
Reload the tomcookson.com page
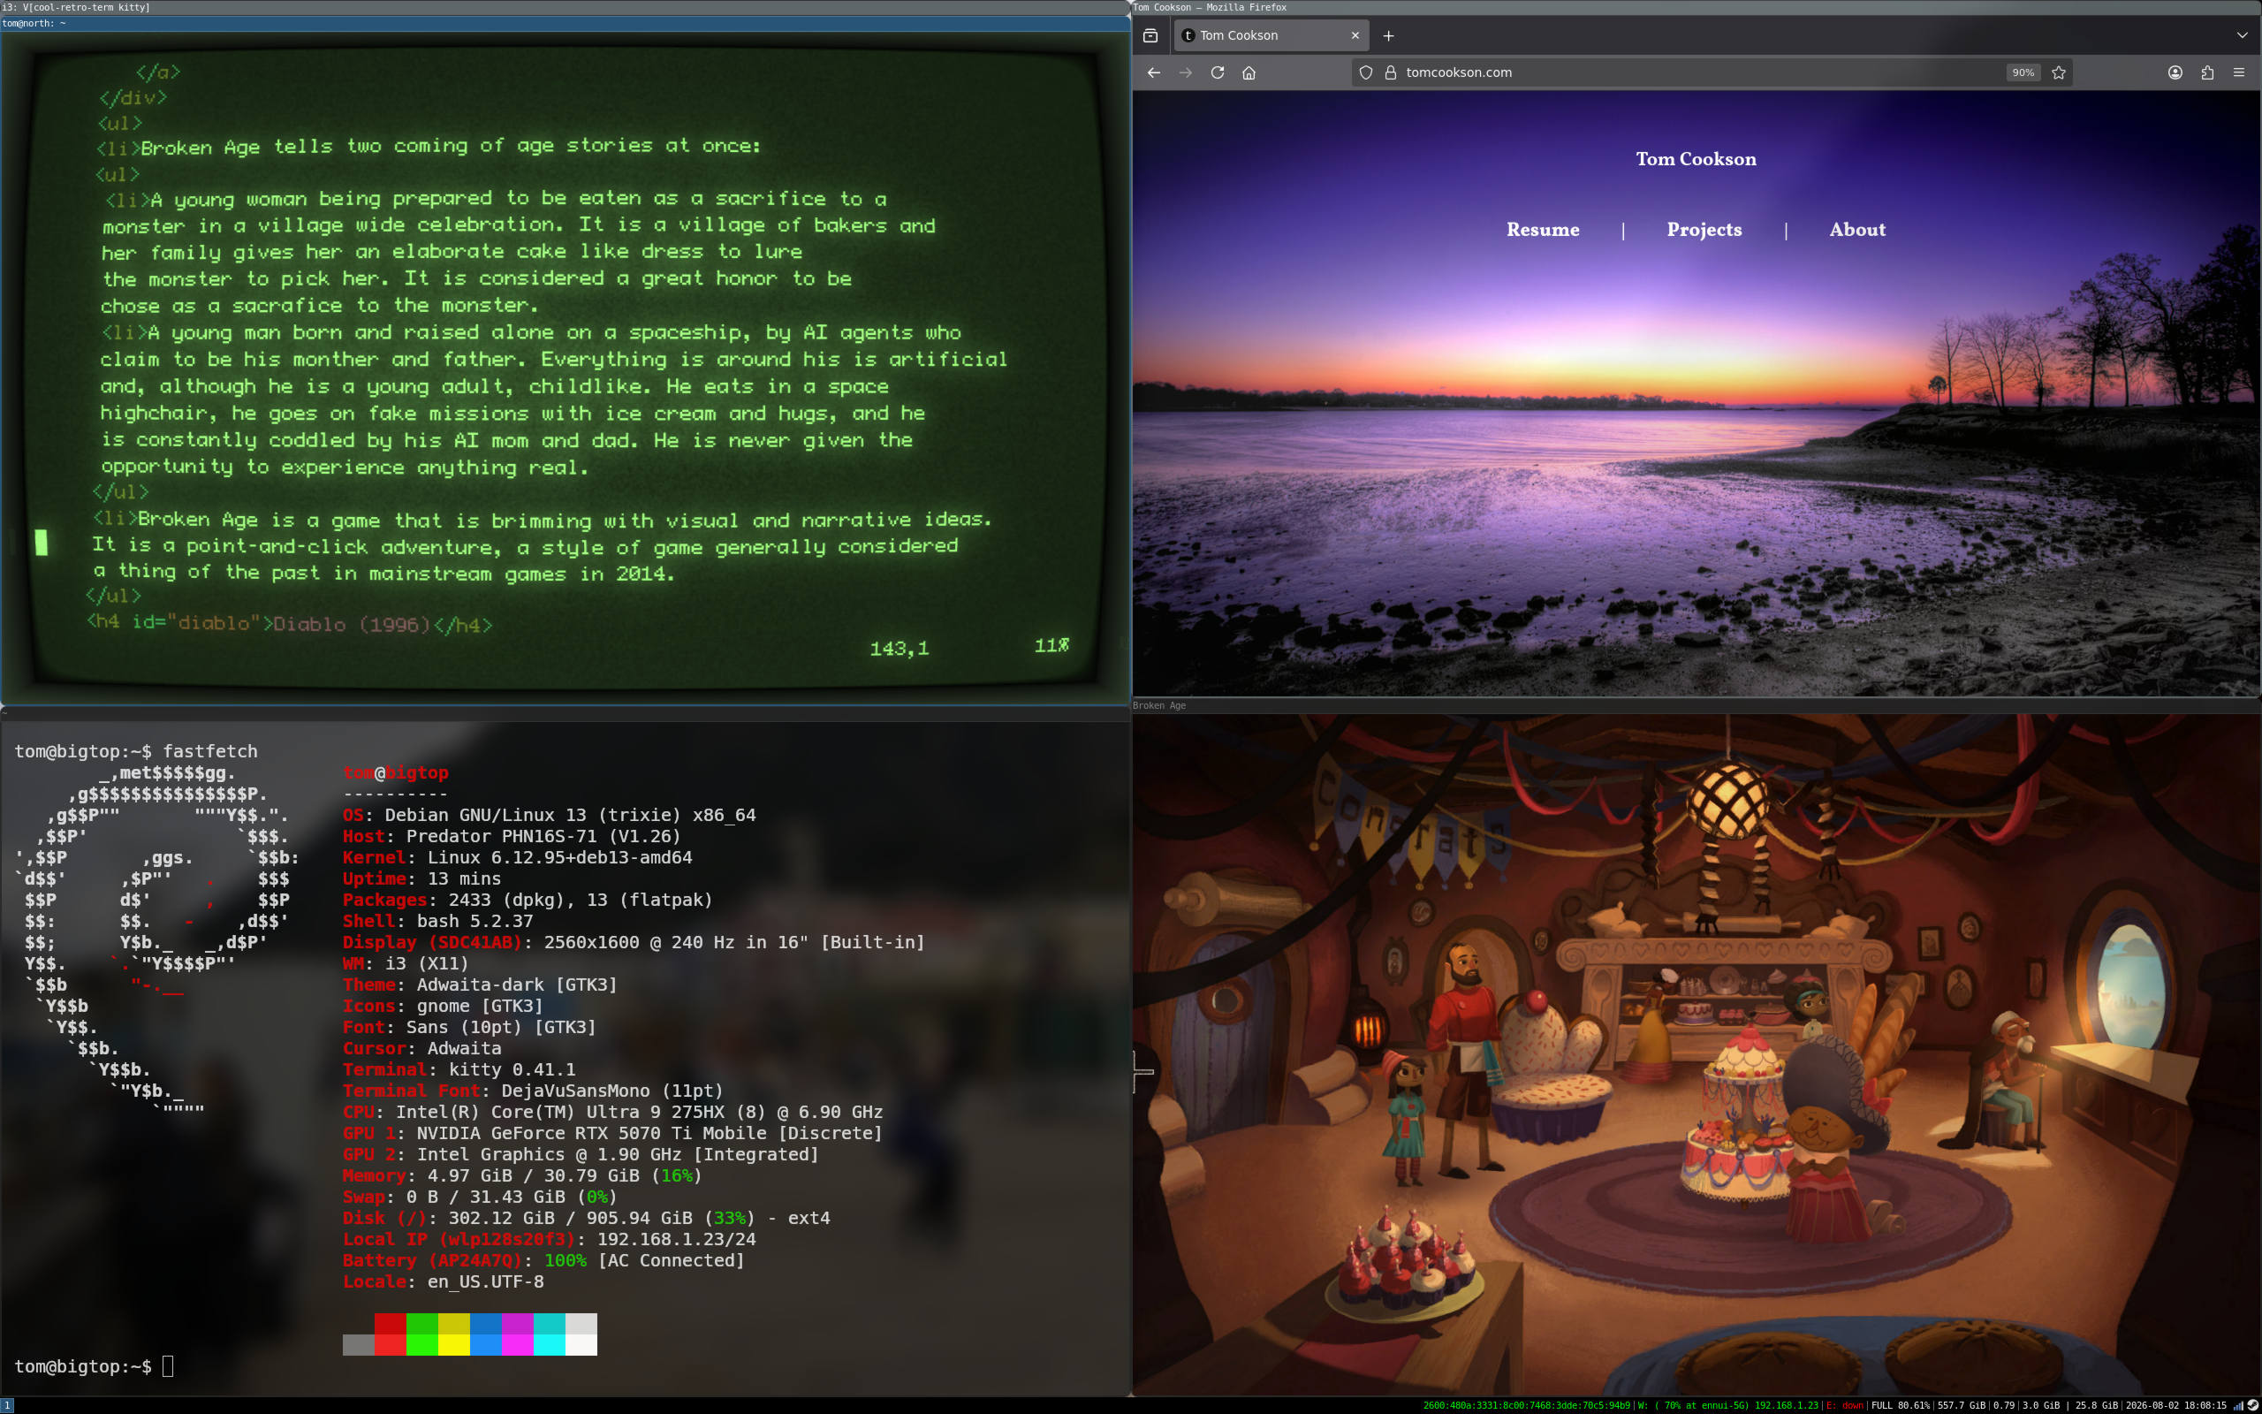click(x=1217, y=72)
